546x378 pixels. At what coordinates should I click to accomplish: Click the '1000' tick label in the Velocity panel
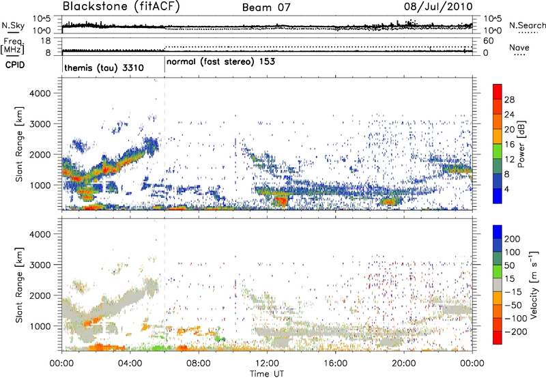click(40, 326)
